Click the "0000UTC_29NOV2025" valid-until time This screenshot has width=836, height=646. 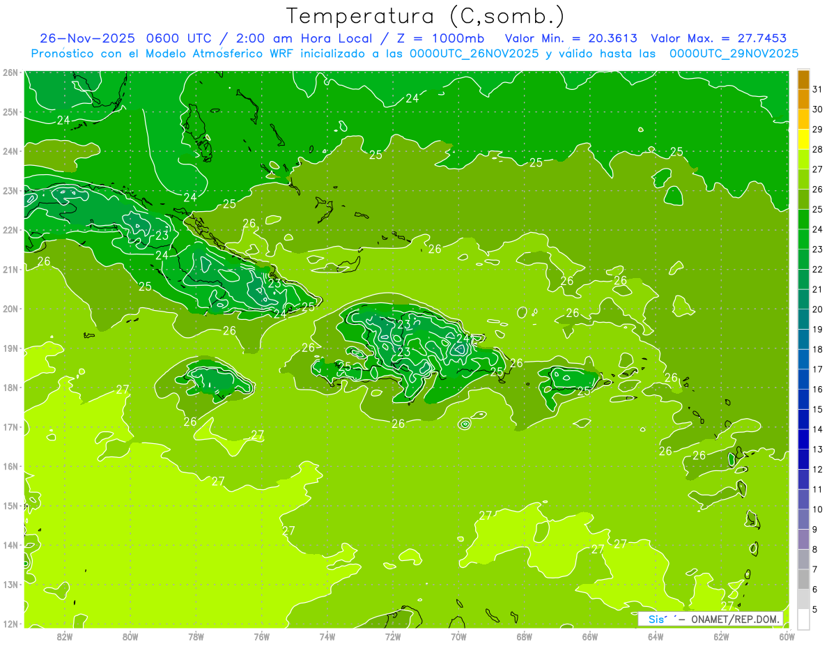(734, 54)
